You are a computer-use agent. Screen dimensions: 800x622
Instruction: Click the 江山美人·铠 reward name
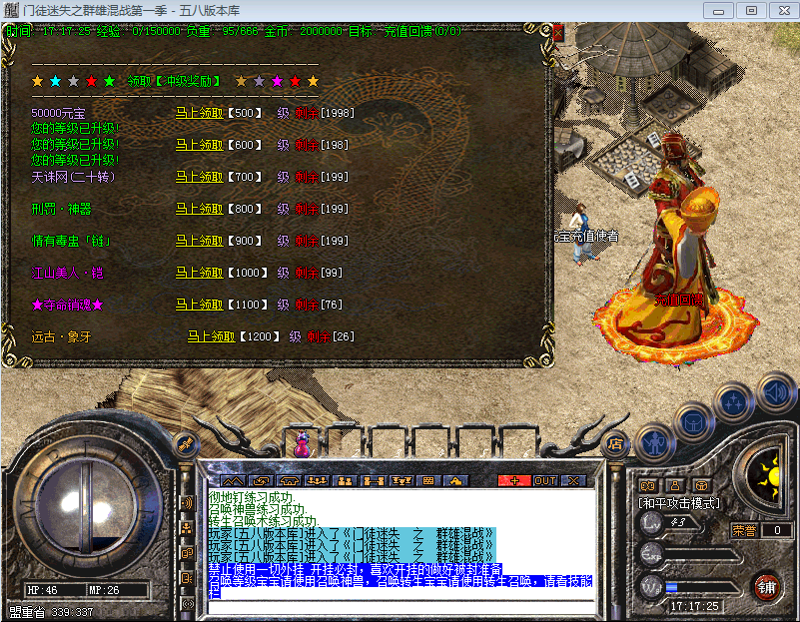pyautogui.click(x=67, y=273)
